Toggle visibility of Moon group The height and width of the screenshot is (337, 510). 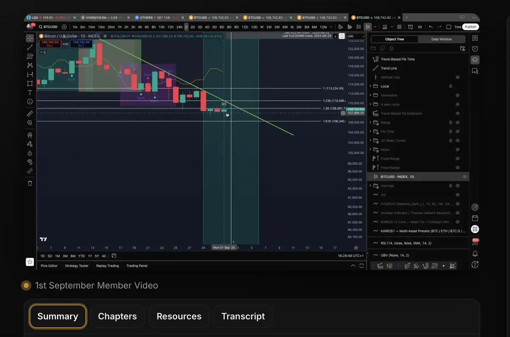point(458,150)
